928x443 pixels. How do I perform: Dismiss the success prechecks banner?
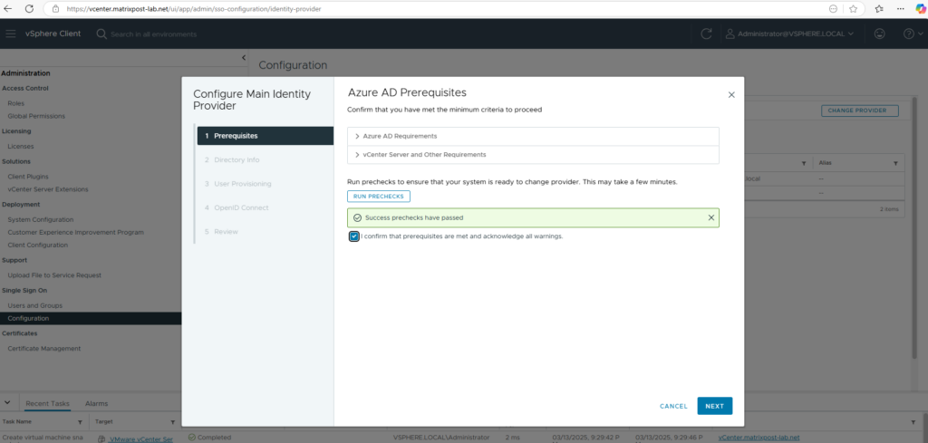pyautogui.click(x=710, y=217)
